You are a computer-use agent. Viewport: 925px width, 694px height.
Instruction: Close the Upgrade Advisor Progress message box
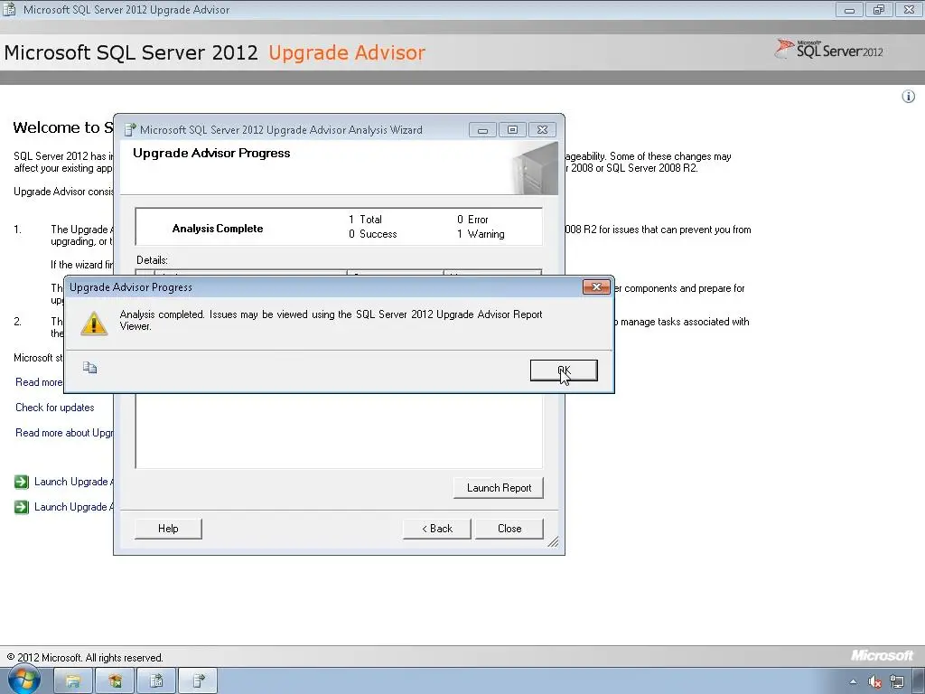[x=596, y=286]
